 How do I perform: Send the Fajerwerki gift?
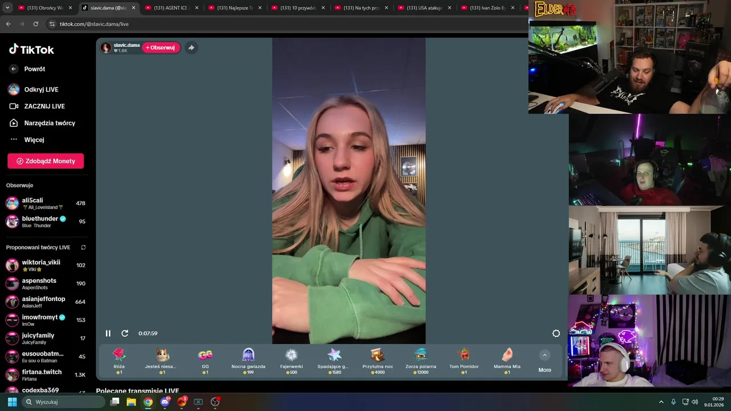tap(291, 361)
